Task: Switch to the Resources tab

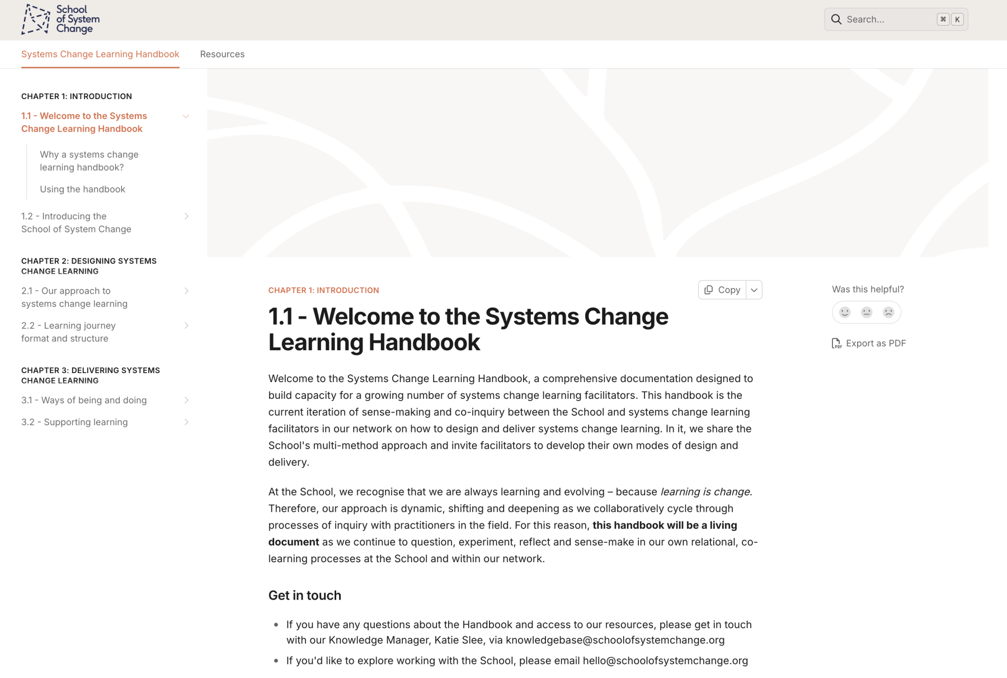Action: [222, 54]
